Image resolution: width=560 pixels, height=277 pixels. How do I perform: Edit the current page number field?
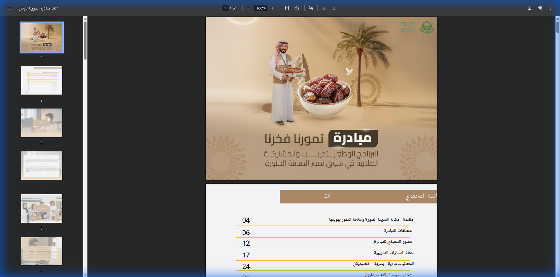point(225,8)
